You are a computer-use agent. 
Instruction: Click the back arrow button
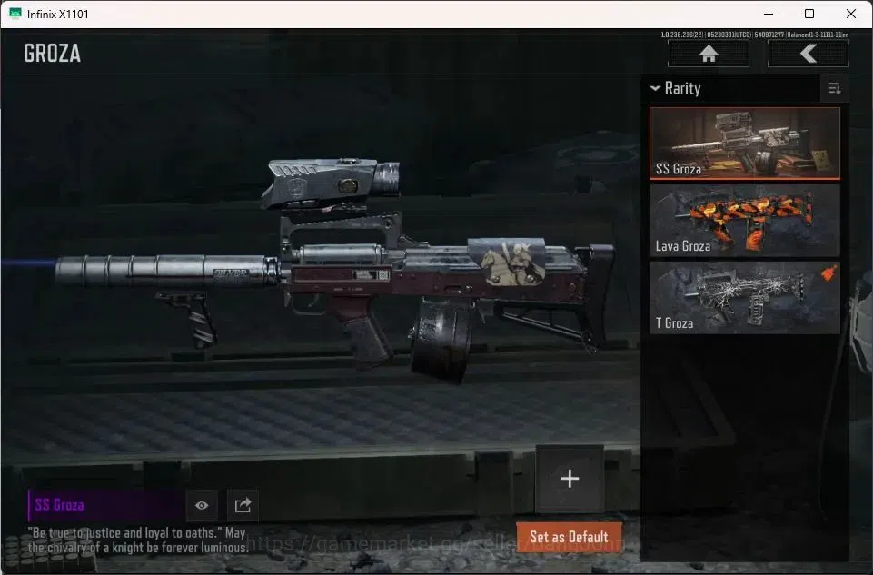click(808, 54)
